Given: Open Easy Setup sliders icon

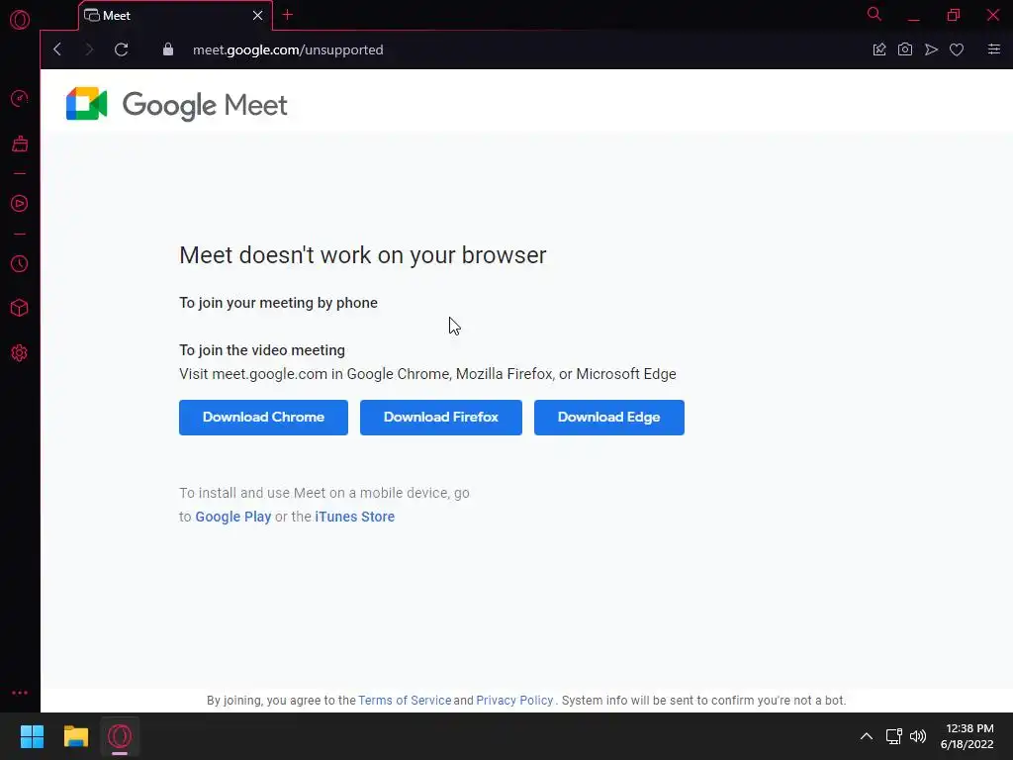Looking at the screenshot, I should pos(993,49).
